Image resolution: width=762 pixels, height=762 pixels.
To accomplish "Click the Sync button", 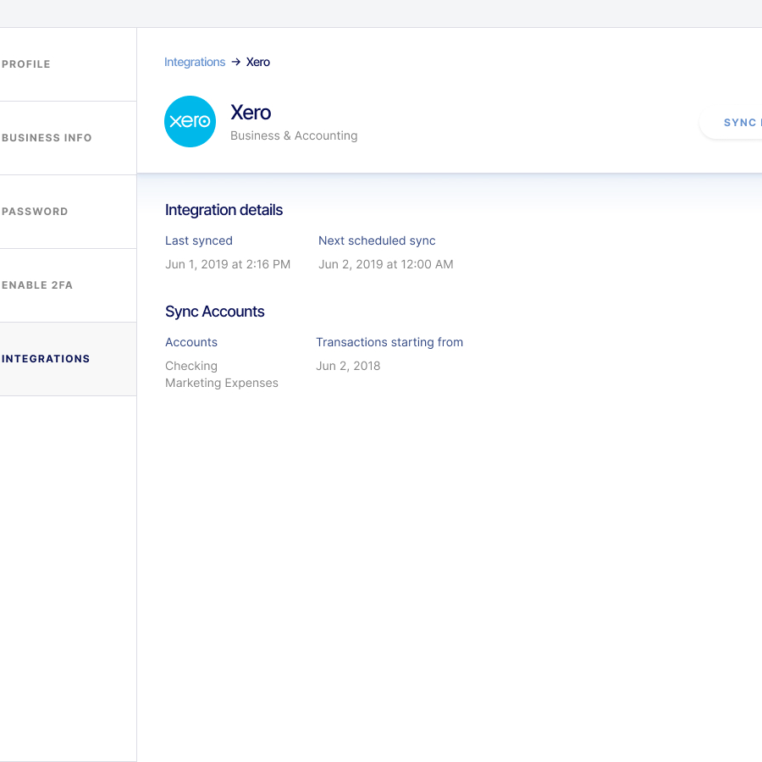I will 731,123.
